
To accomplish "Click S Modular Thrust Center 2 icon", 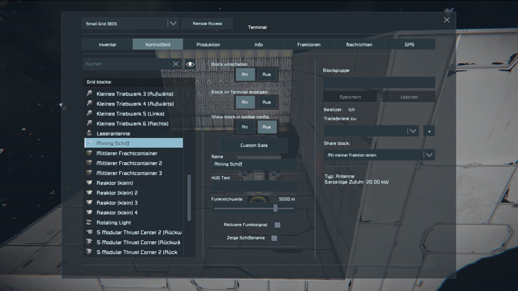I will coord(89,232).
